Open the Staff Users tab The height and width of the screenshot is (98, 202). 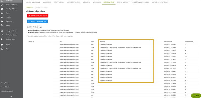coord(59,2)
